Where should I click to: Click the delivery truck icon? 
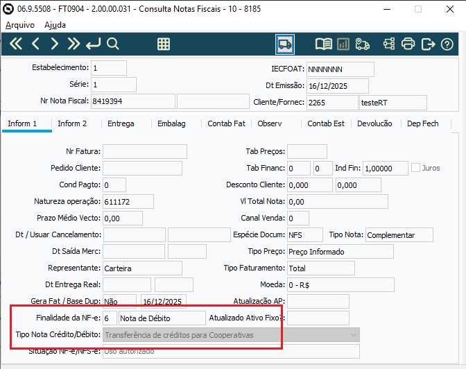(285, 44)
